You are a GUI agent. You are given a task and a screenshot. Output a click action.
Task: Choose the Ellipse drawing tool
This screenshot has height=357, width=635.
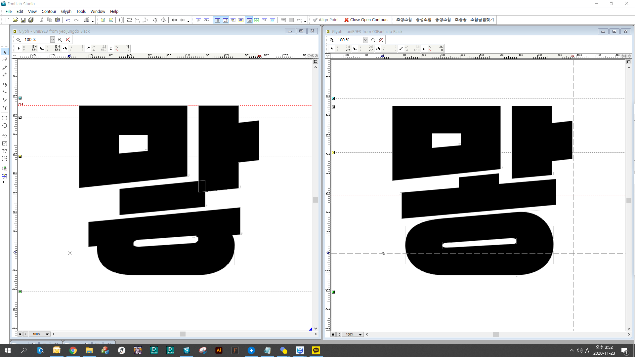[5, 126]
